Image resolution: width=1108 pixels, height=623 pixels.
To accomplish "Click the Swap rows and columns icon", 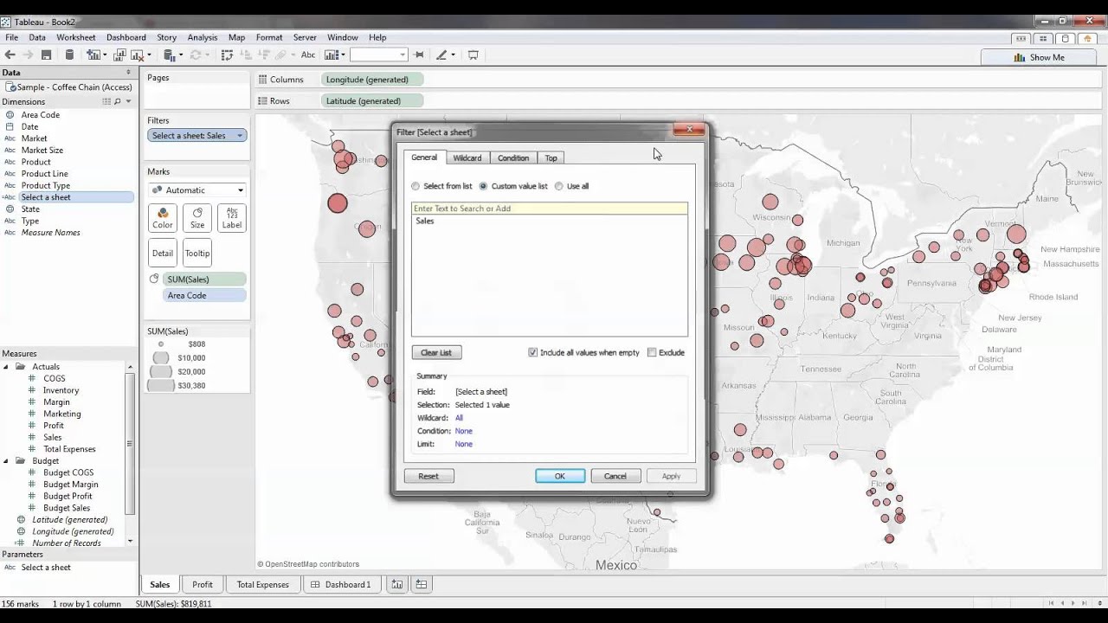I will pyautogui.click(x=227, y=55).
